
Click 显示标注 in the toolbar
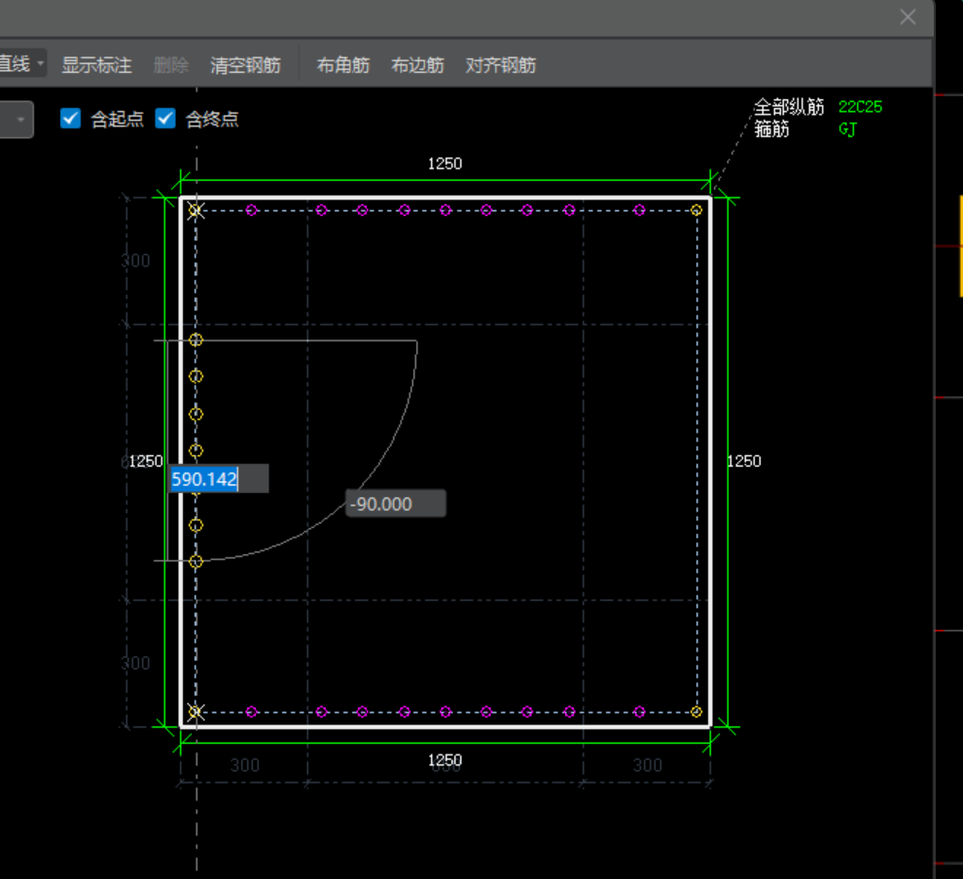[x=96, y=65]
